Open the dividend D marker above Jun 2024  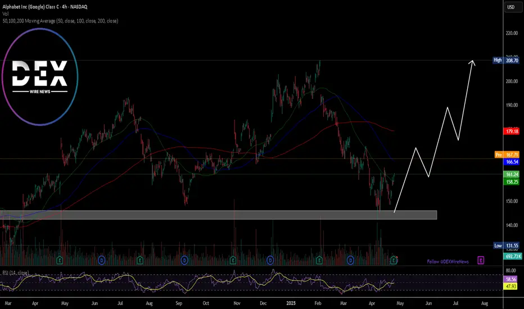pos(102,260)
